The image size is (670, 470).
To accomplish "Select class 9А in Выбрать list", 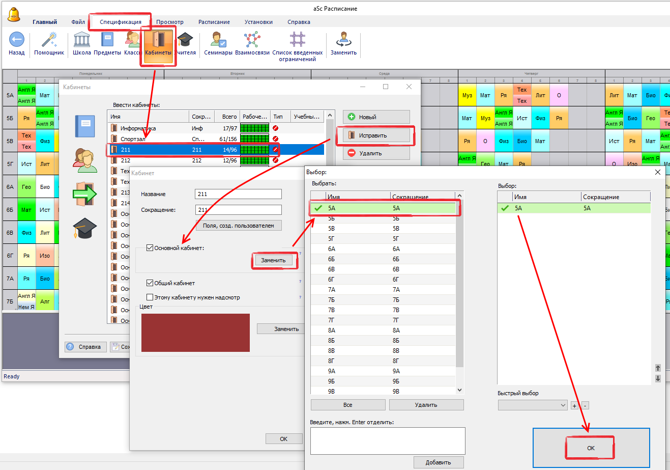I will pos(383,371).
